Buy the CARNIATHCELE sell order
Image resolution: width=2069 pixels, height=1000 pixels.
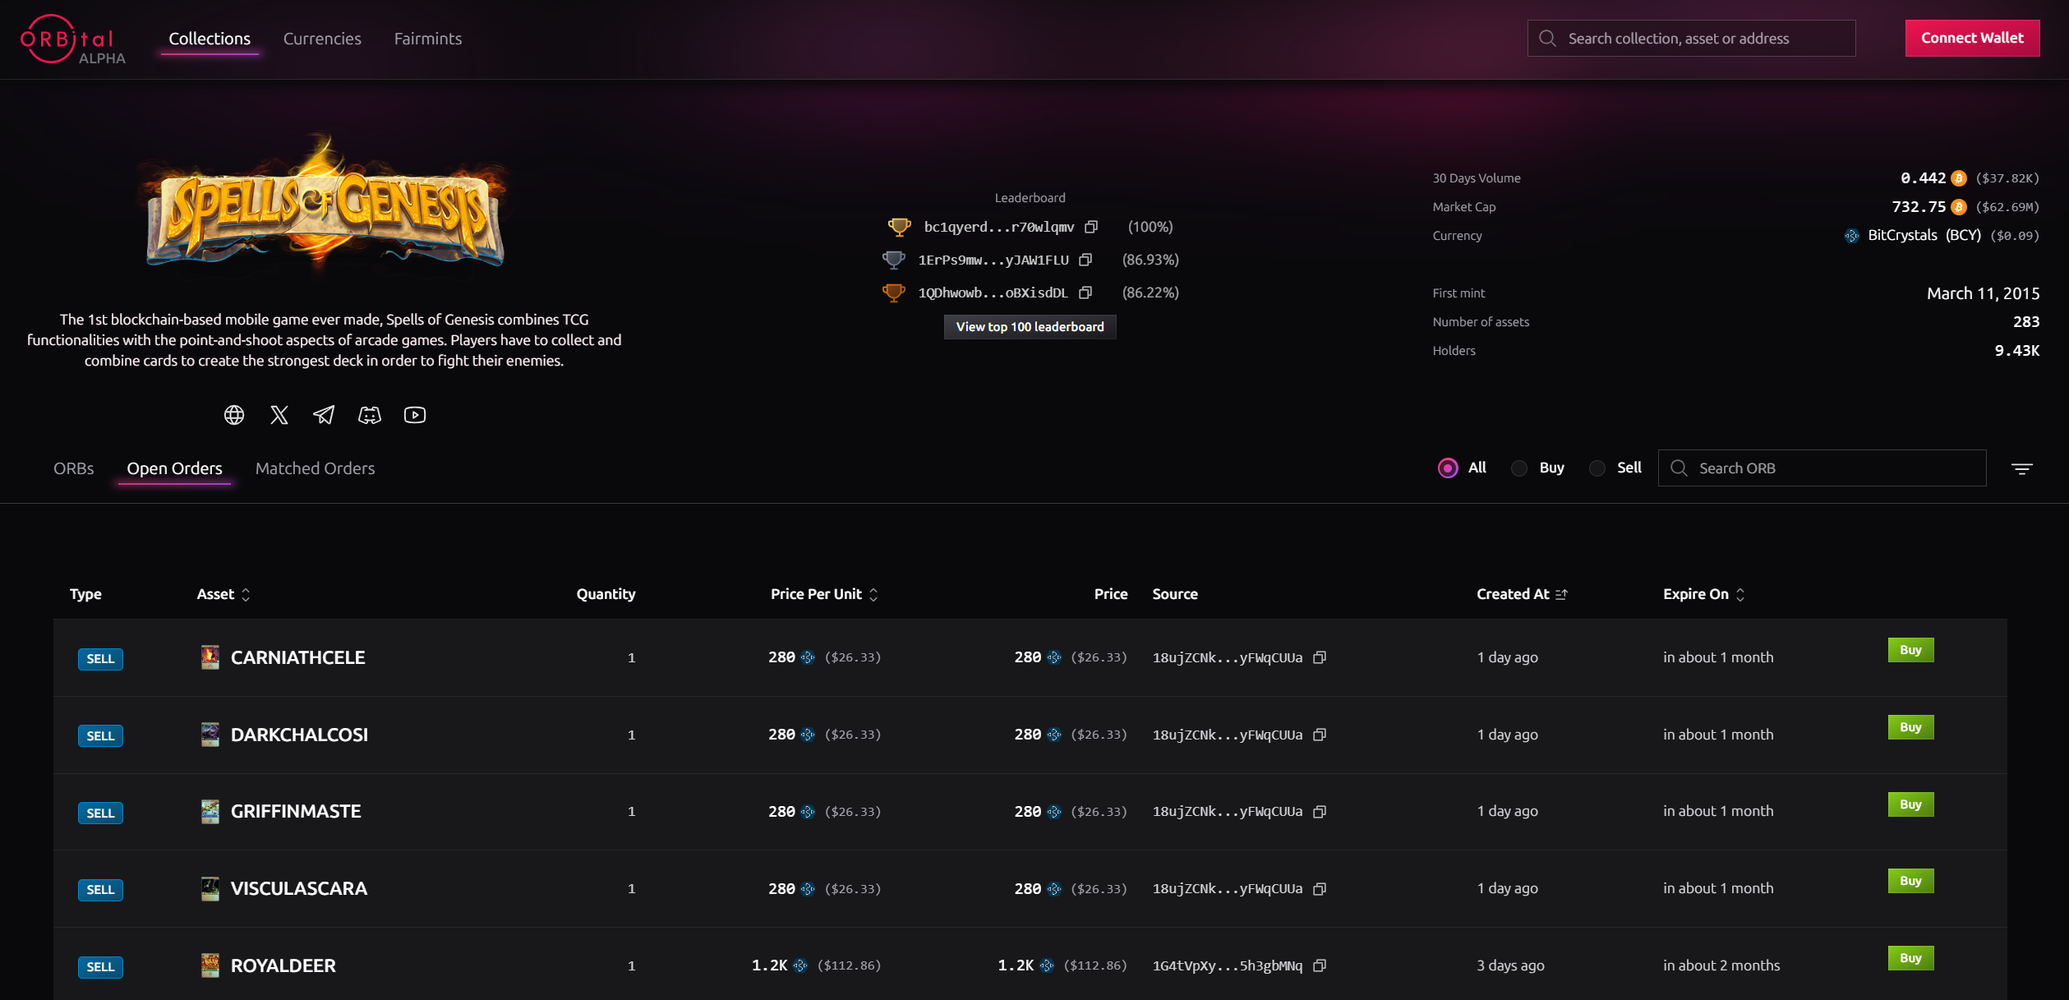coord(1910,650)
